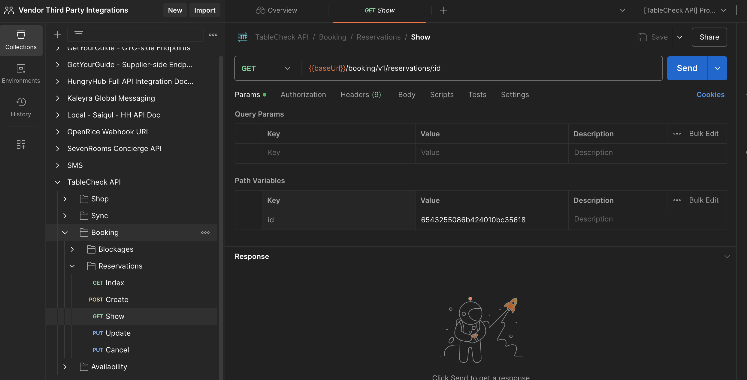
Task: Click the filter icon in collections search
Action: (x=79, y=35)
